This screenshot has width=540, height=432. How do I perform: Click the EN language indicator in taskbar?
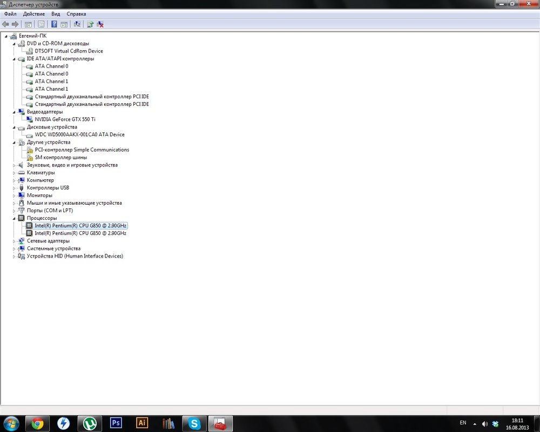463,422
